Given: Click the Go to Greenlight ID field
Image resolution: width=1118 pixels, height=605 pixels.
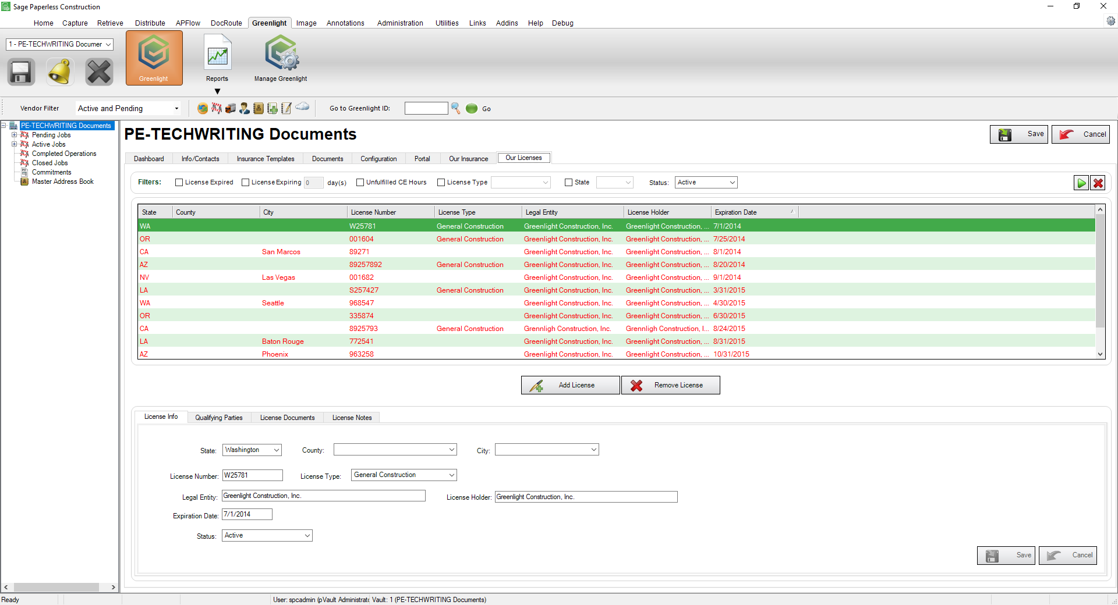Looking at the screenshot, I should coord(426,108).
